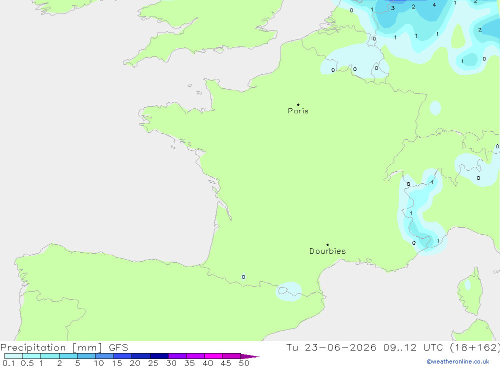Screen dimensions: 500x366
Task: Select the 0.5–1 mm legend color
Action: (x=32, y=356)
